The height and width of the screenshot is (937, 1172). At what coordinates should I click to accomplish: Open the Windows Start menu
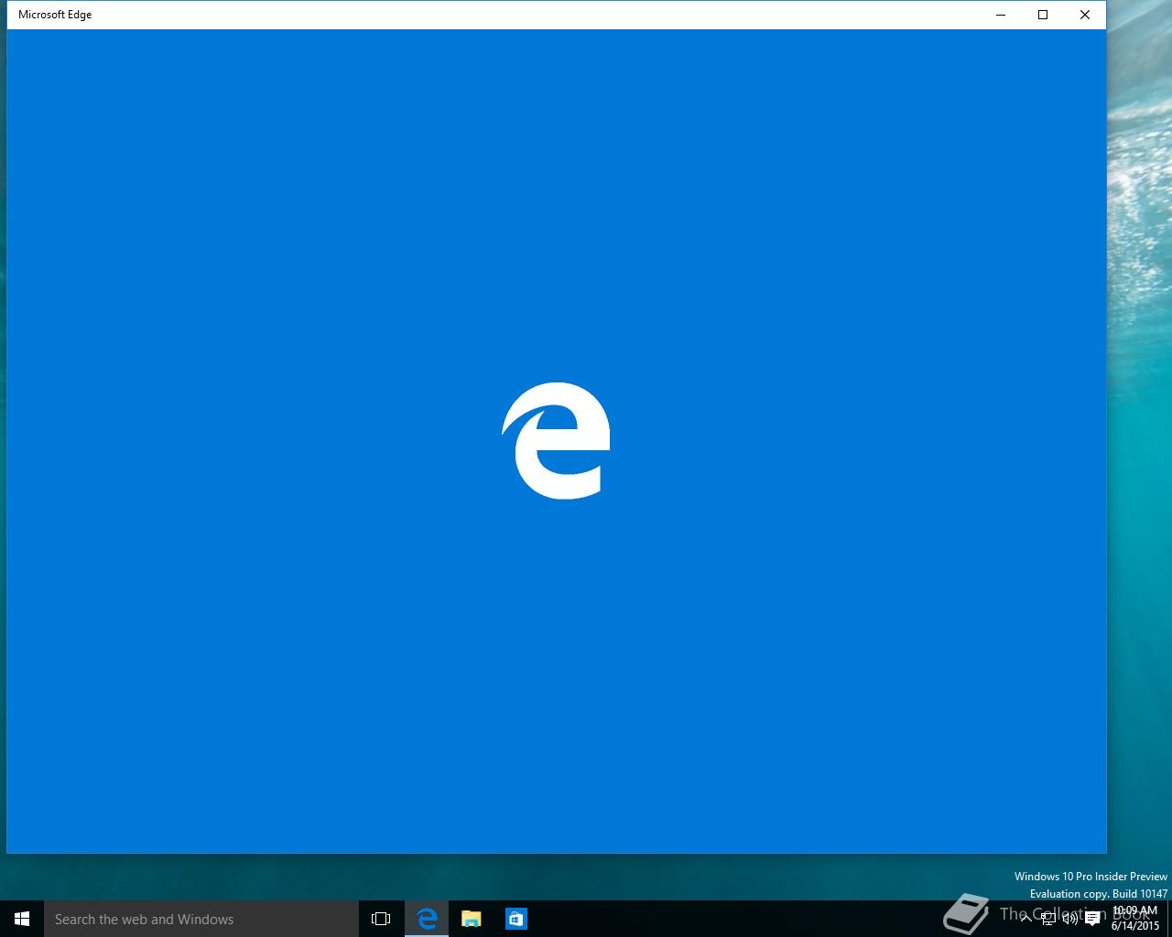pyautogui.click(x=22, y=919)
